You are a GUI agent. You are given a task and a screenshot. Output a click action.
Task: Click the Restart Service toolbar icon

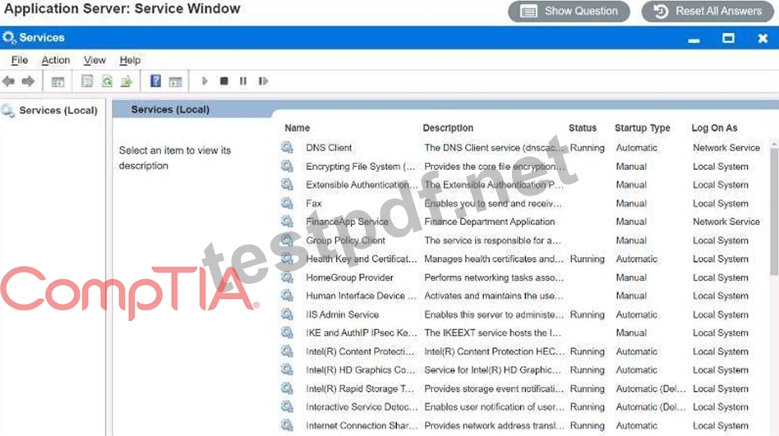263,81
